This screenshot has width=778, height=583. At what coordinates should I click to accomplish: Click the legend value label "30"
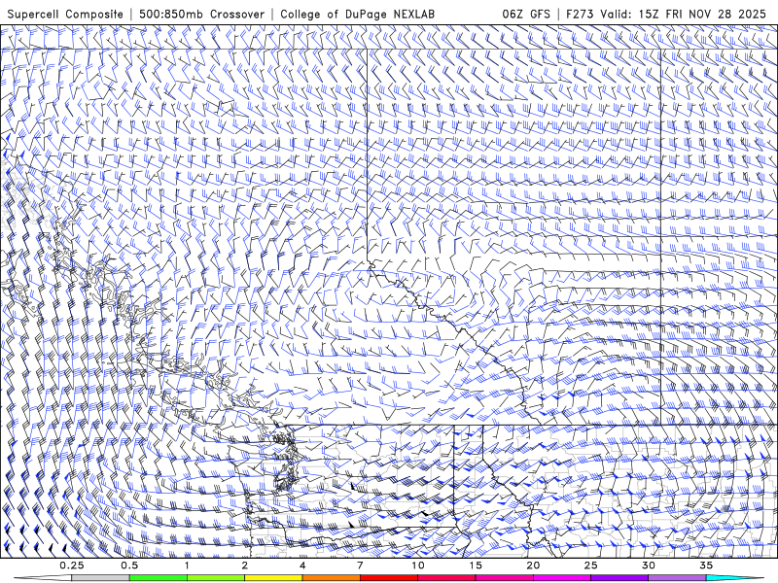(x=648, y=566)
